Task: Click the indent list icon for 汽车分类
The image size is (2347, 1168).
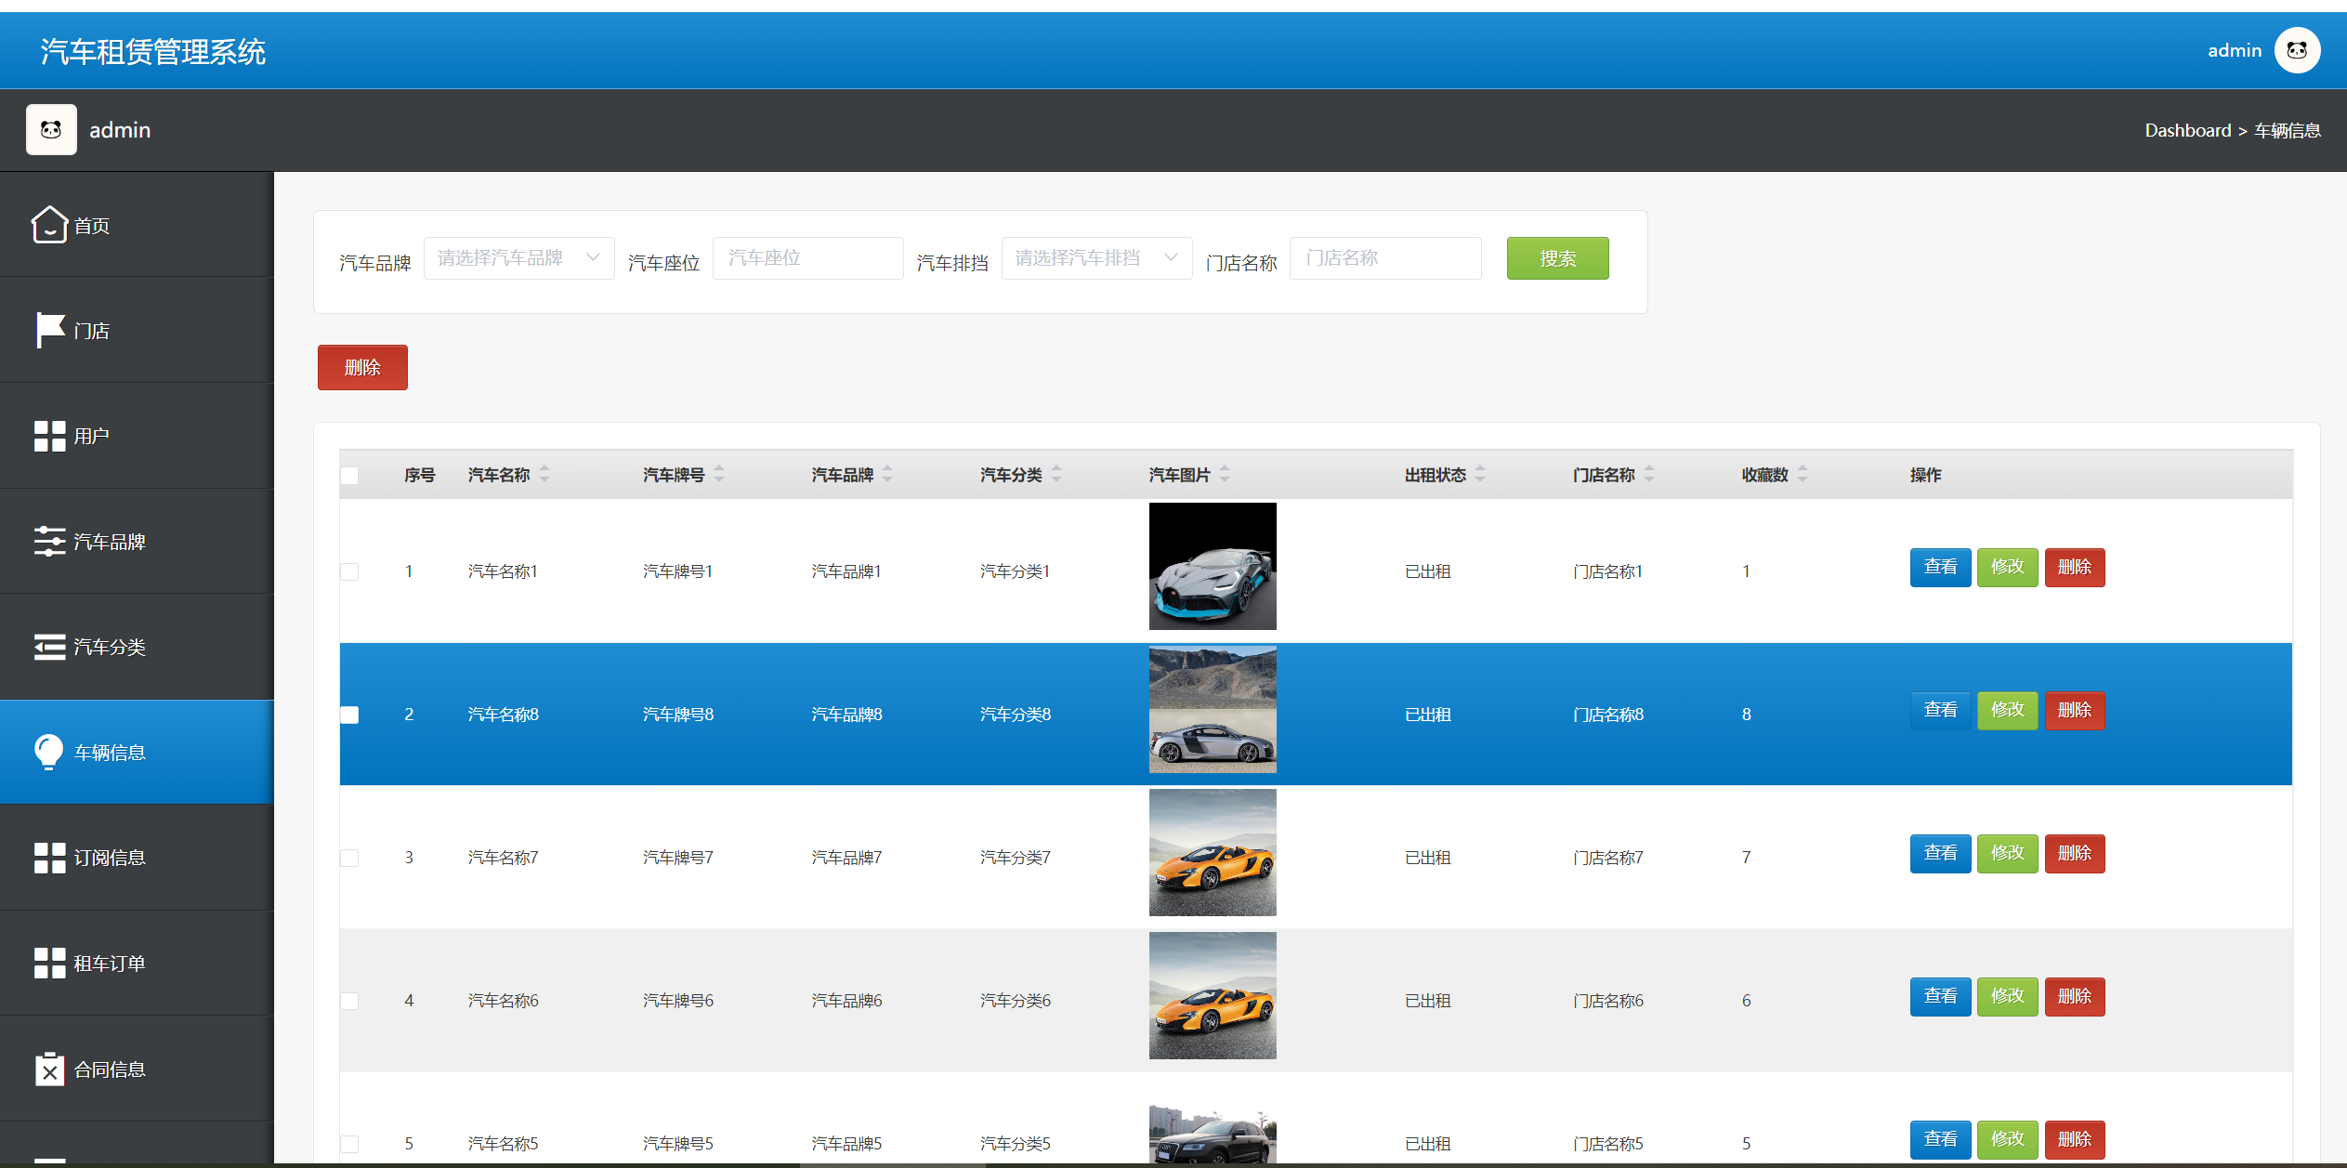Action: coord(49,647)
